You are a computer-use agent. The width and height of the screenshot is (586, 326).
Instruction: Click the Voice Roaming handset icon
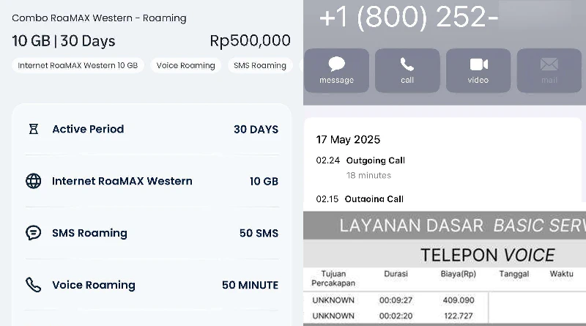33,285
